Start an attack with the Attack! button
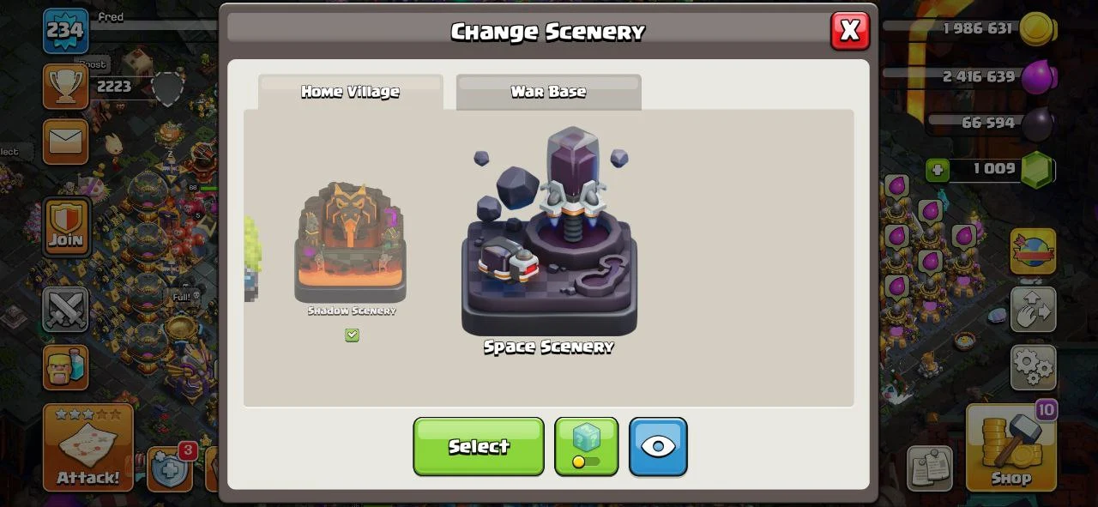Image resolution: width=1098 pixels, height=507 pixels. coord(88,447)
